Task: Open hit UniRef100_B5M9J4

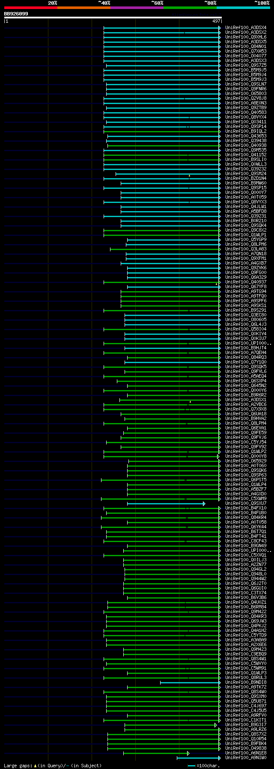Action: (x=246, y=75)
